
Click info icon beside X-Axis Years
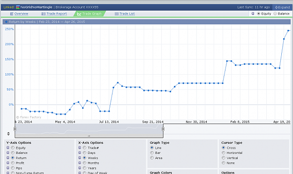(80, 168)
